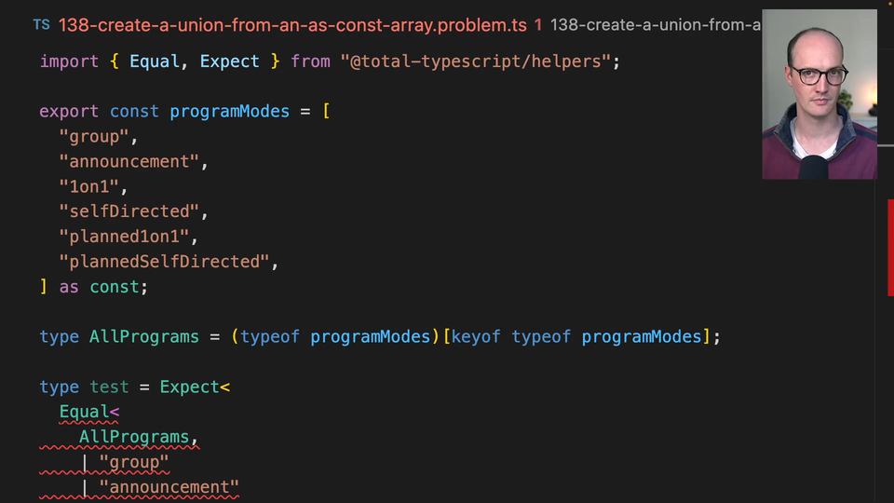Click the export keyword
Image resolution: width=894 pixels, height=503 pixels.
(x=68, y=112)
